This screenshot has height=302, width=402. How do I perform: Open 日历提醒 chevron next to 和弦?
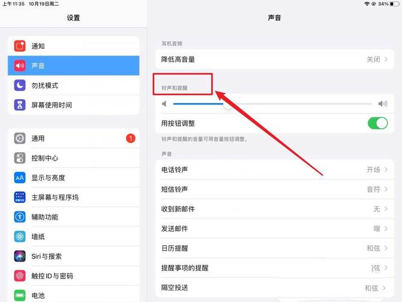tap(386, 248)
